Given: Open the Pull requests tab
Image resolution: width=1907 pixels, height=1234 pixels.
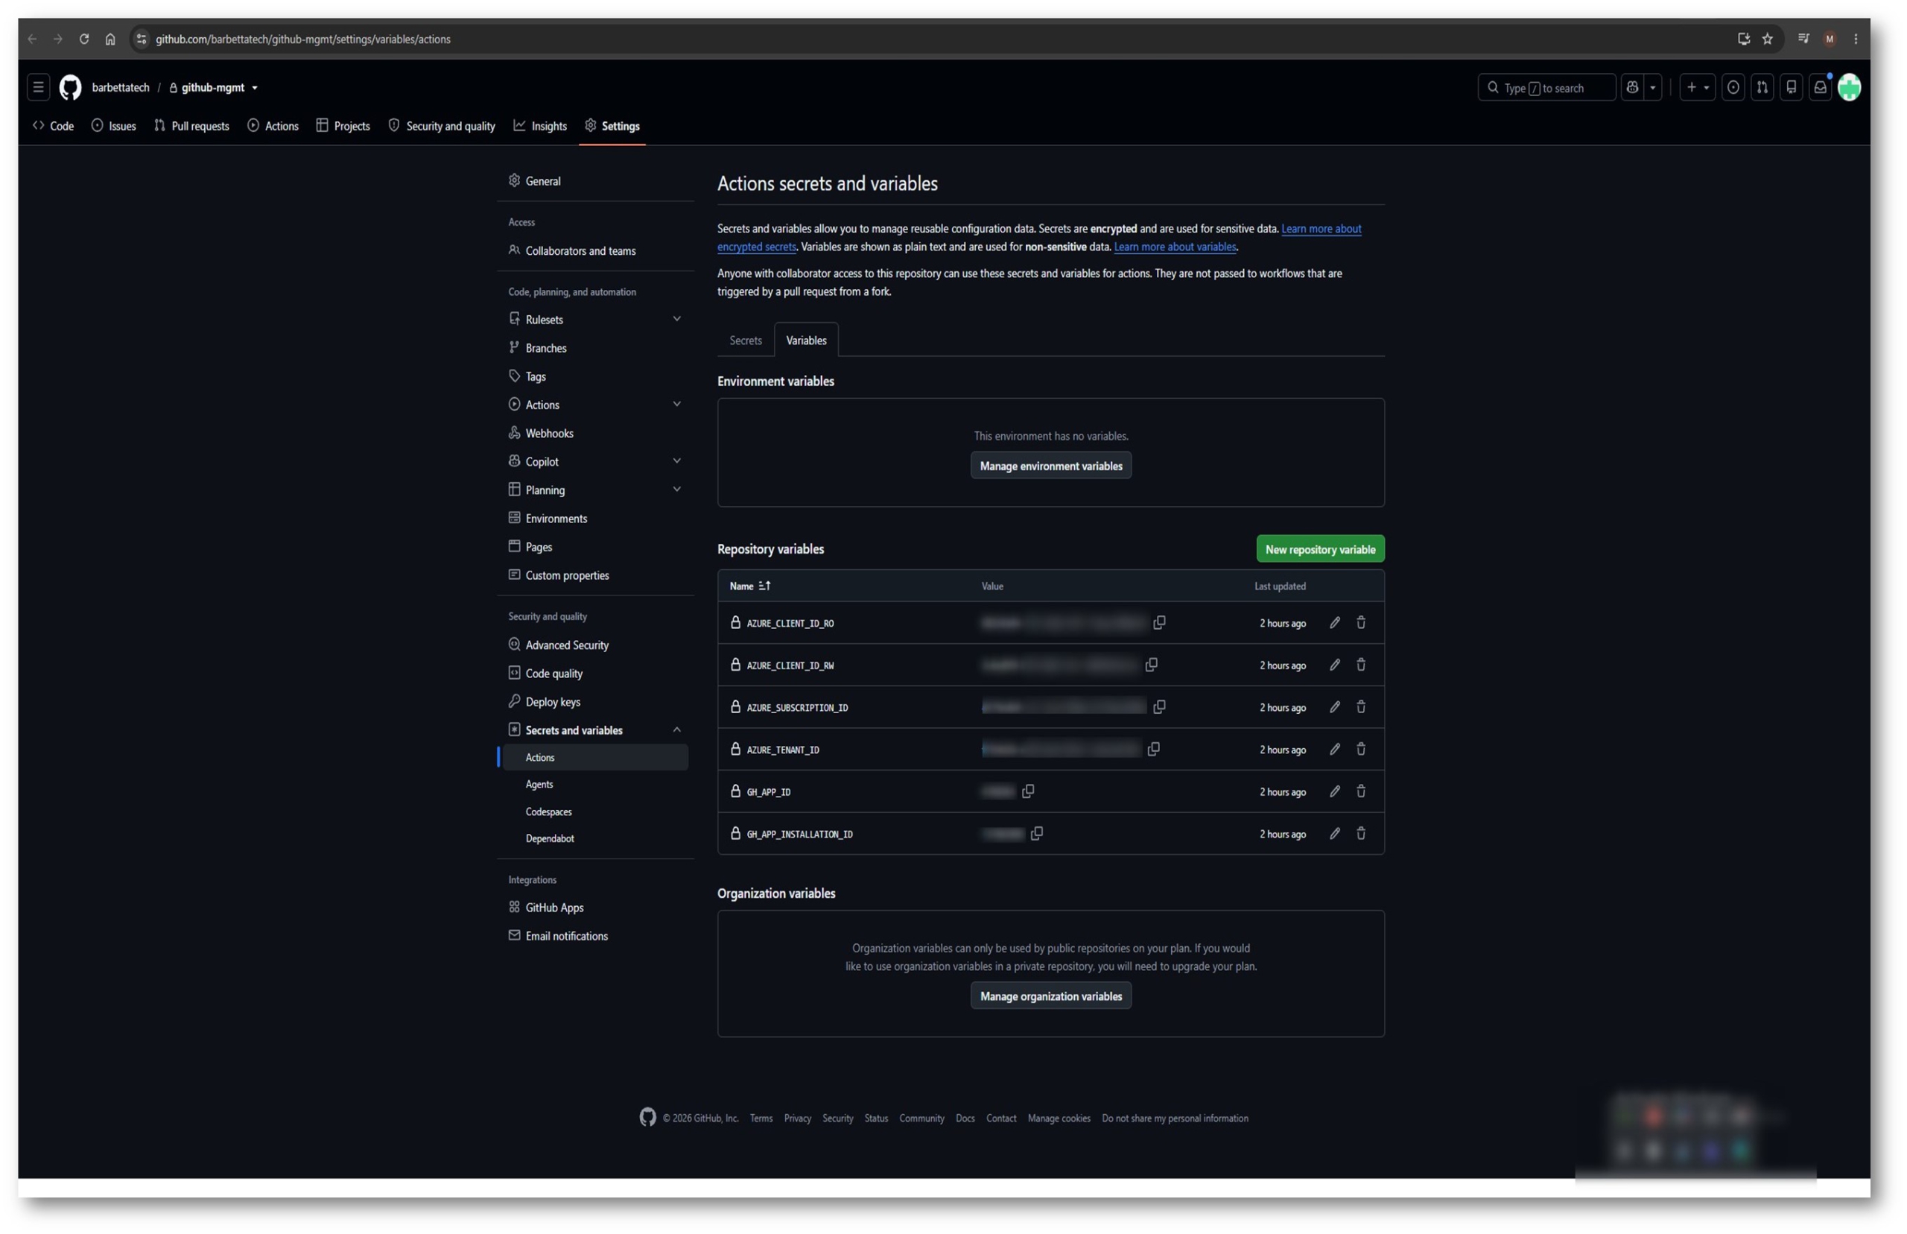Looking at the screenshot, I should (191, 126).
